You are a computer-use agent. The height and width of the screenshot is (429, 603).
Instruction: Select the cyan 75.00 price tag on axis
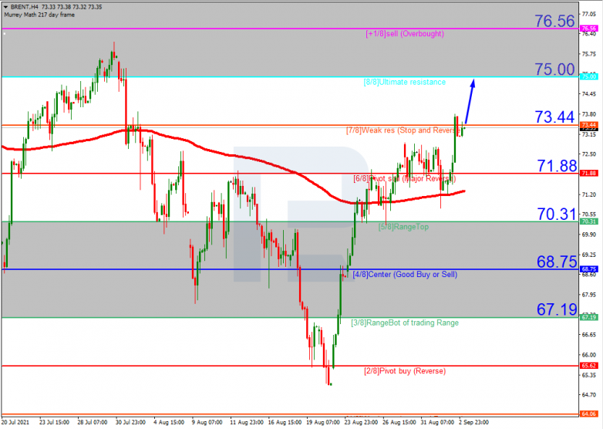point(589,76)
